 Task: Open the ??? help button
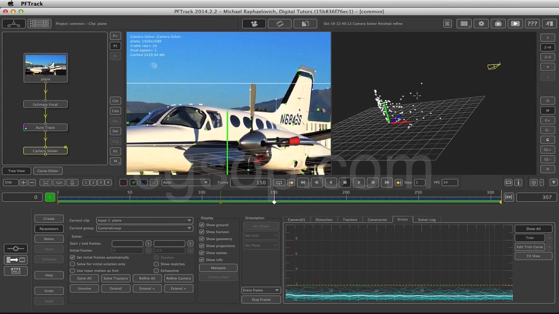point(532,24)
